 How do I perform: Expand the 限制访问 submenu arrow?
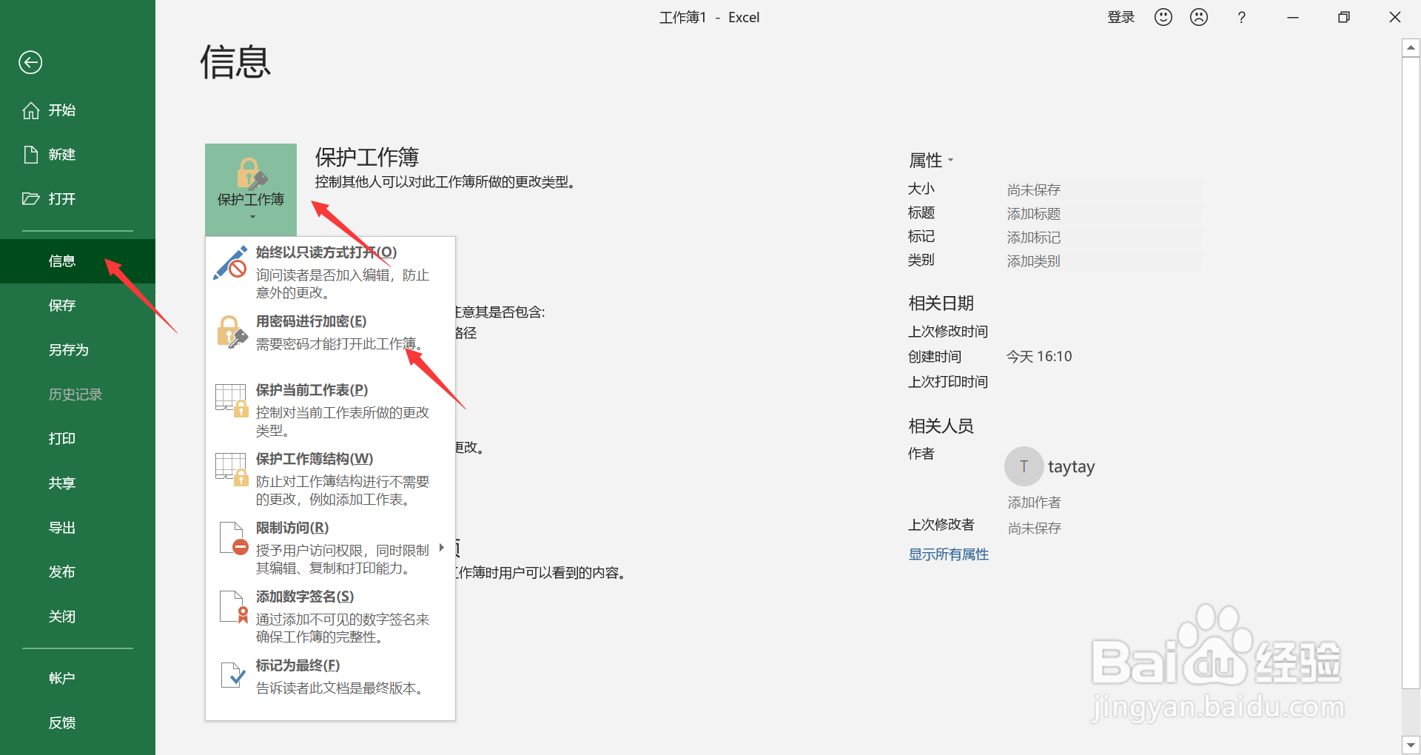[441, 548]
